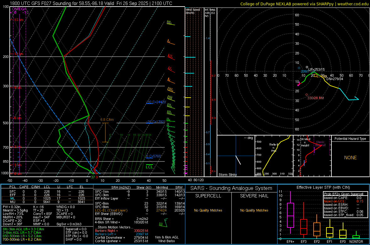Select the NONE hazard type value
The image size is (370, 245).
(350, 158)
